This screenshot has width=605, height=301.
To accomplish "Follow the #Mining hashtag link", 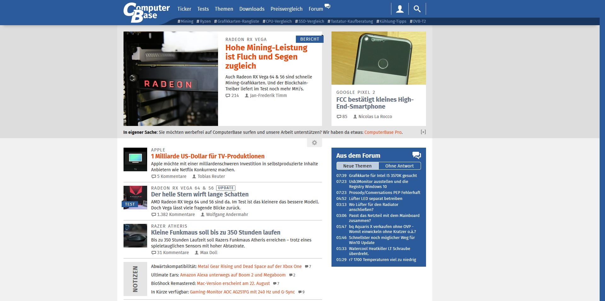I will (185, 21).
